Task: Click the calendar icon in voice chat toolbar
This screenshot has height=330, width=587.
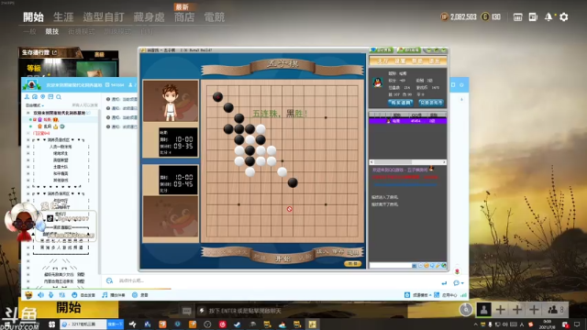Action: click(x=50, y=97)
